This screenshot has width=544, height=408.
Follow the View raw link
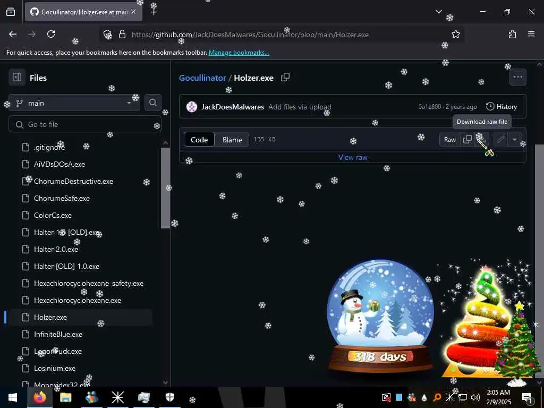(x=353, y=157)
